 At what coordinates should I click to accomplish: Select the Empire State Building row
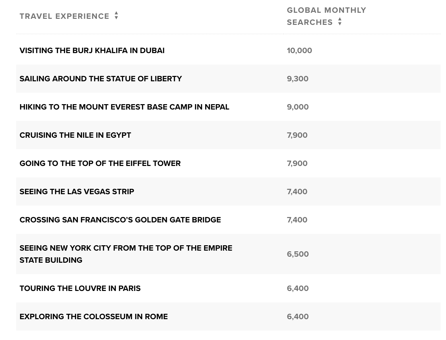coord(228,254)
